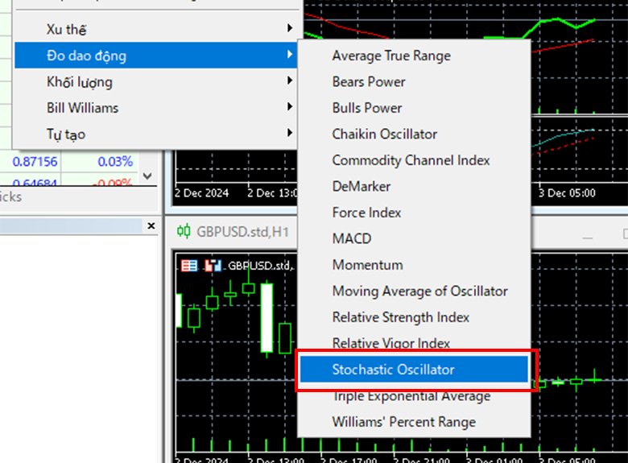
Task: Choose Average True Range indicator
Action: coord(414,56)
